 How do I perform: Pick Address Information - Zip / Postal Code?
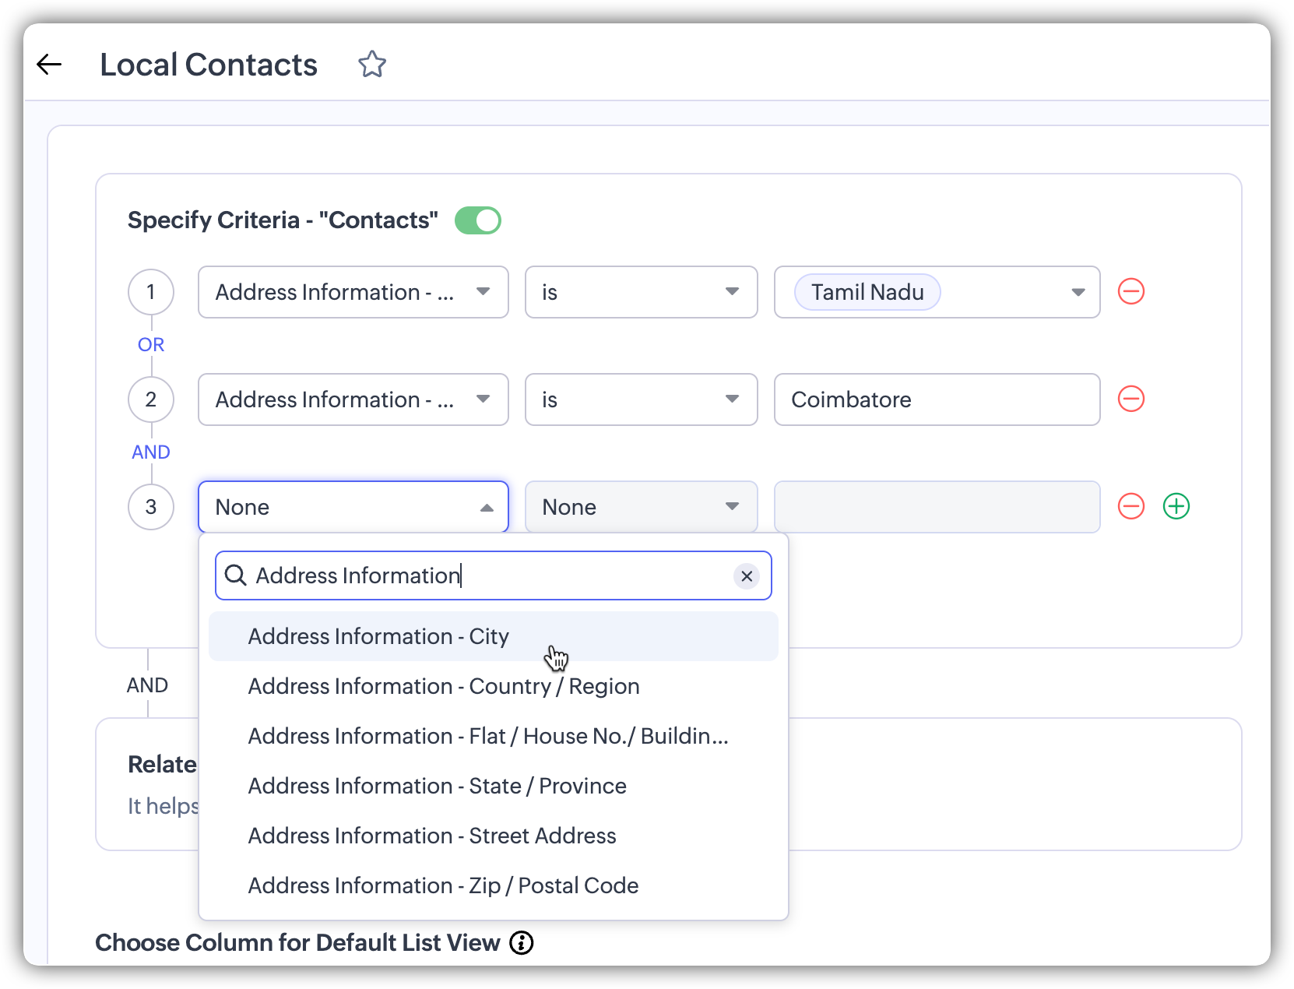click(x=443, y=886)
